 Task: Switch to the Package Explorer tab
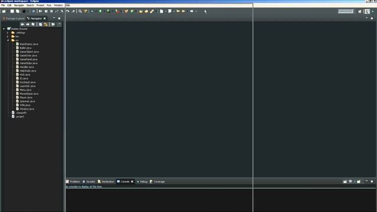pos(14,18)
